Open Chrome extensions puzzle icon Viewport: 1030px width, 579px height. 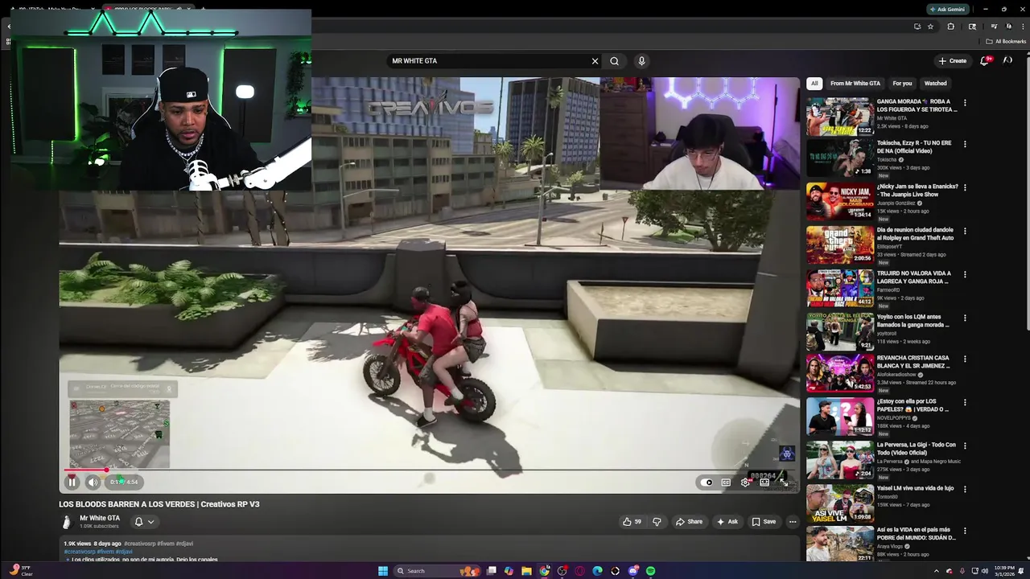click(950, 27)
